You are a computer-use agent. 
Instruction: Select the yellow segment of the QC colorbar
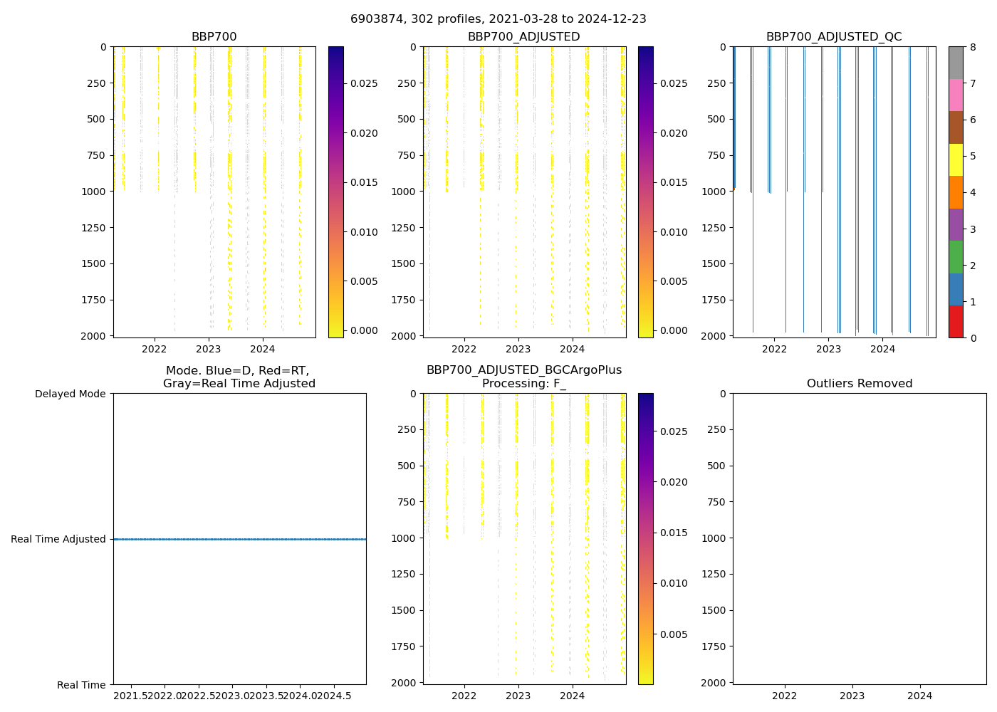click(x=956, y=159)
